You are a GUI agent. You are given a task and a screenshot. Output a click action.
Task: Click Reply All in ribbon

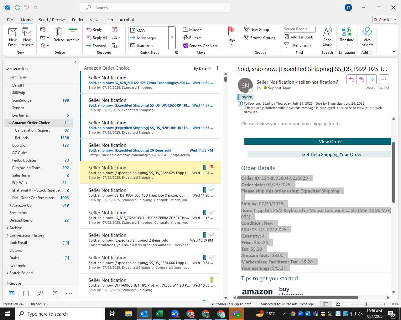point(97,38)
